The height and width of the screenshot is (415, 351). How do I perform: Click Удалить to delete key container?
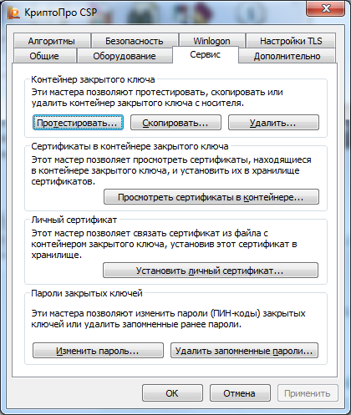coord(273,123)
